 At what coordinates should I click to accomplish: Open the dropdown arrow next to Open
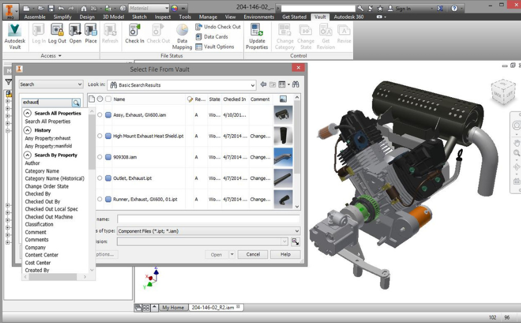[x=232, y=254]
